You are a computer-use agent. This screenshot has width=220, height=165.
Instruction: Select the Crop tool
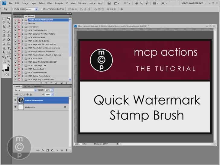pos(4,27)
